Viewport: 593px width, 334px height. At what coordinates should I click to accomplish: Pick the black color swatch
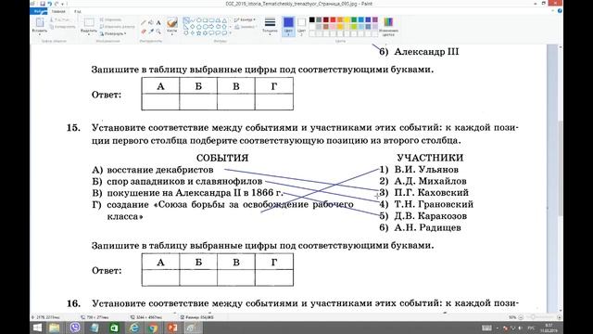click(x=312, y=19)
